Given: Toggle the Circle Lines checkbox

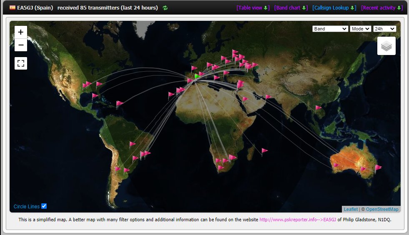Looking at the screenshot, I should [44, 206].
